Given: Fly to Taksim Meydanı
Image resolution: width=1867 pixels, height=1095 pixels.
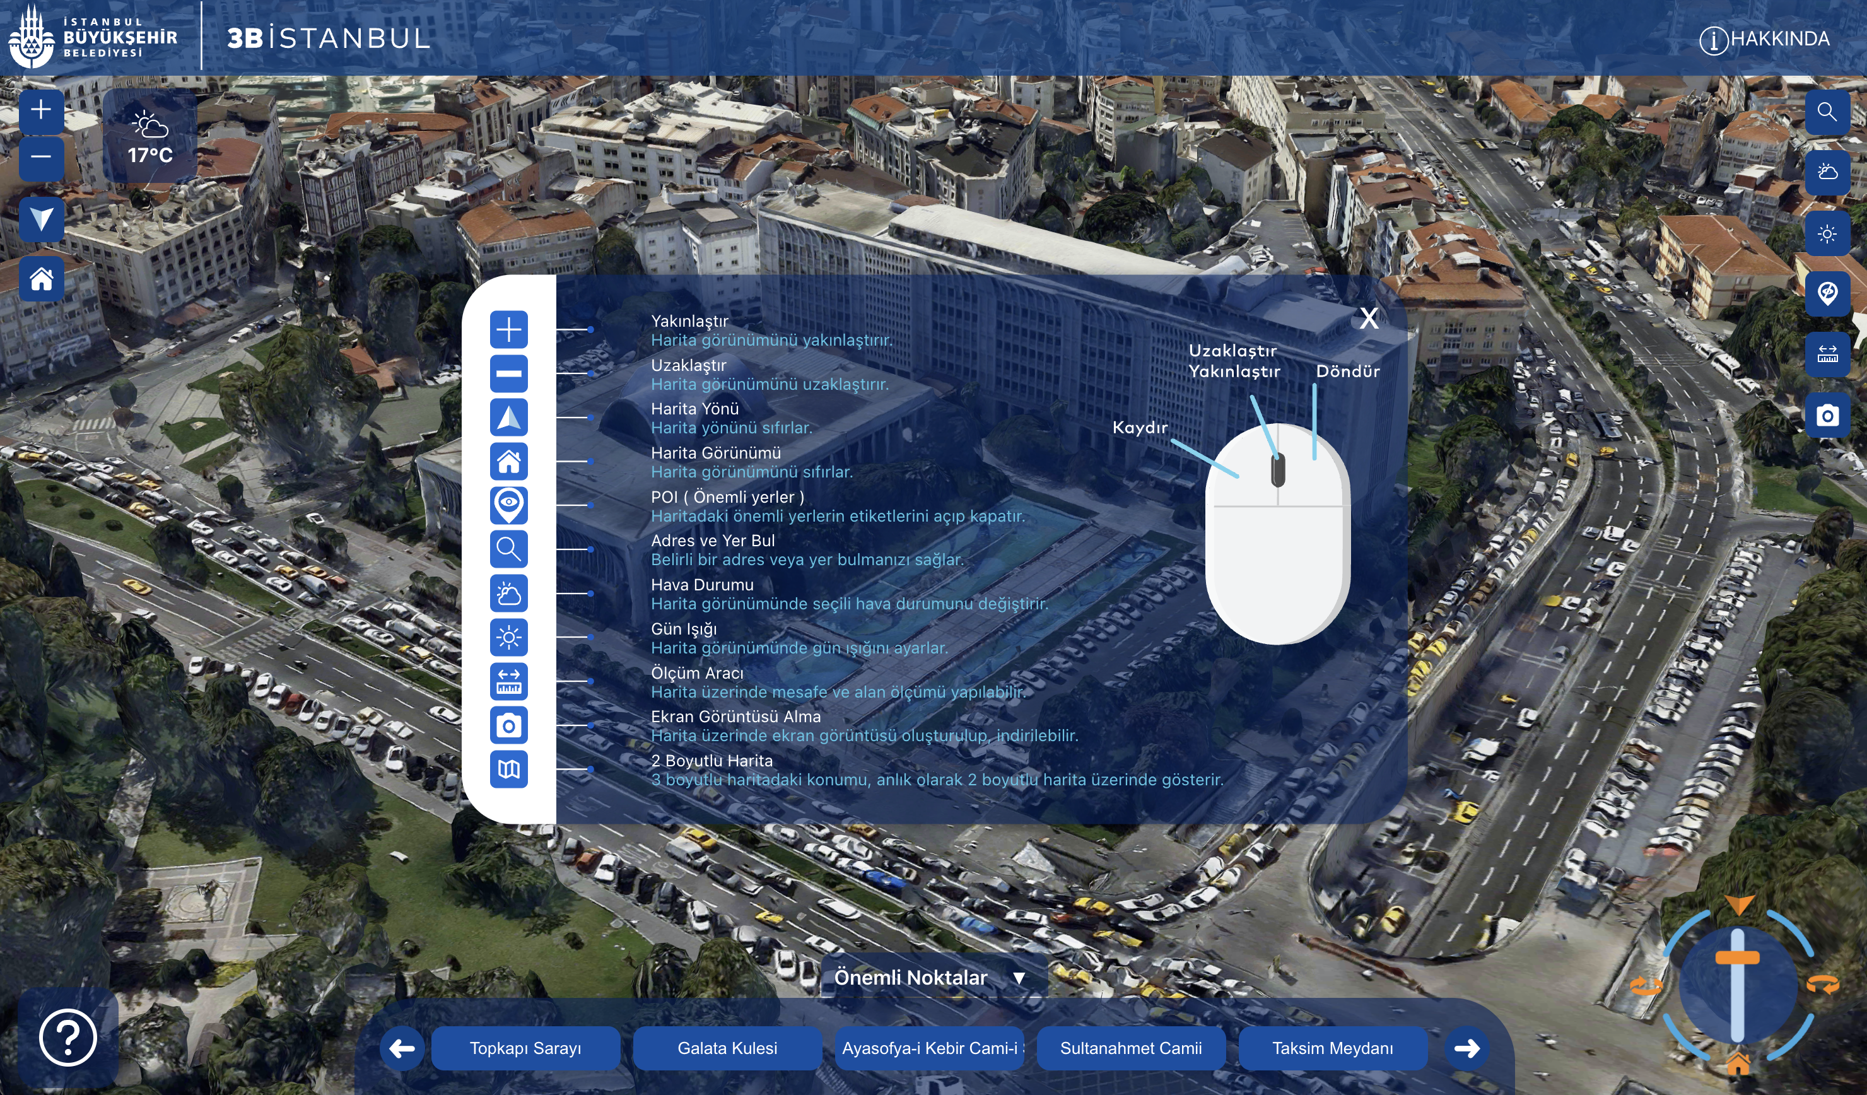Looking at the screenshot, I should (1333, 1048).
